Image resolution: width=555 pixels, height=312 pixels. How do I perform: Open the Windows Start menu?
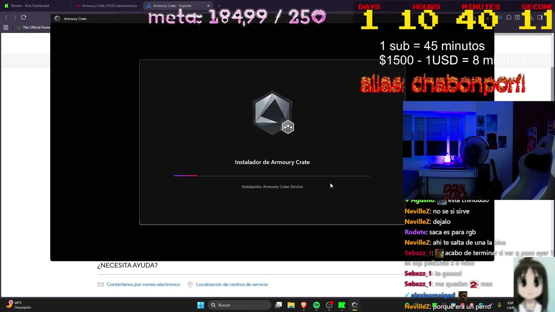coord(201,305)
